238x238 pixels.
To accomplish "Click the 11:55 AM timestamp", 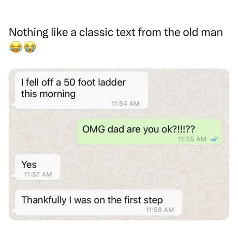I will coord(192,139).
